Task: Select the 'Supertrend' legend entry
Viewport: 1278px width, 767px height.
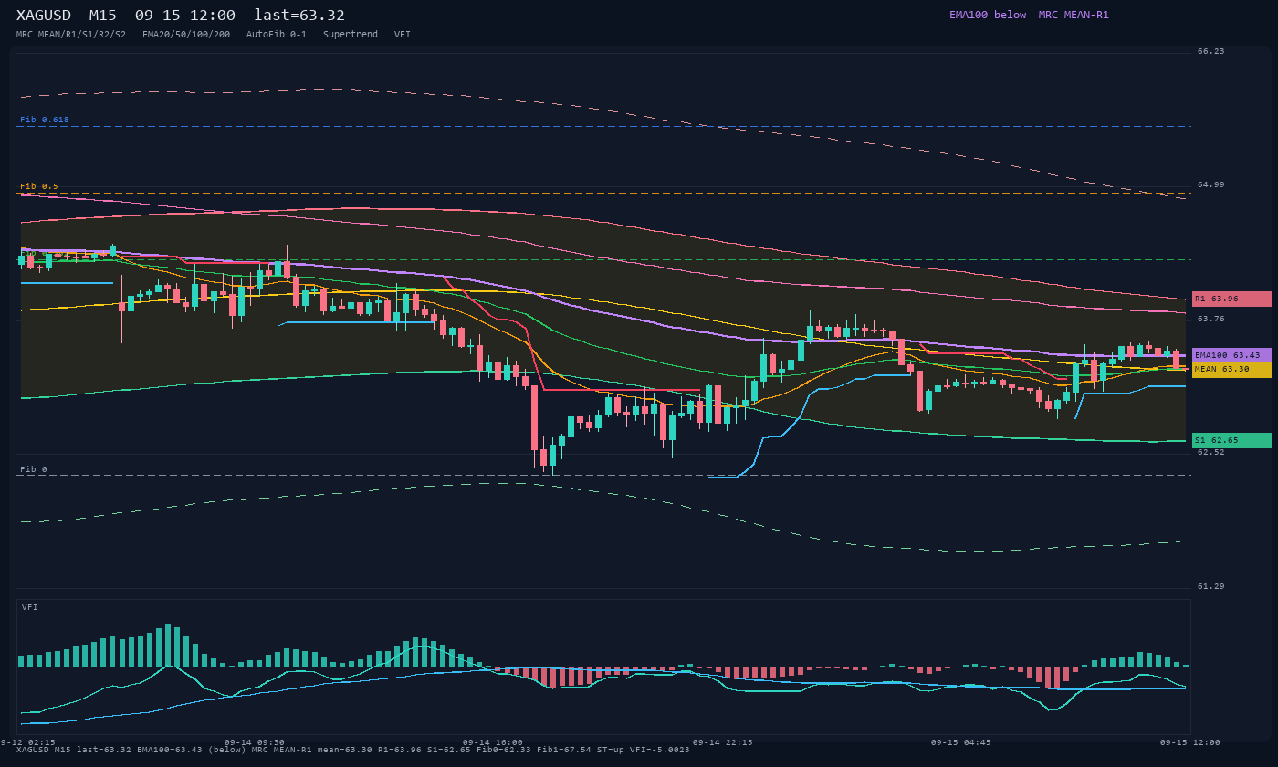Action: click(x=351, y=35)
